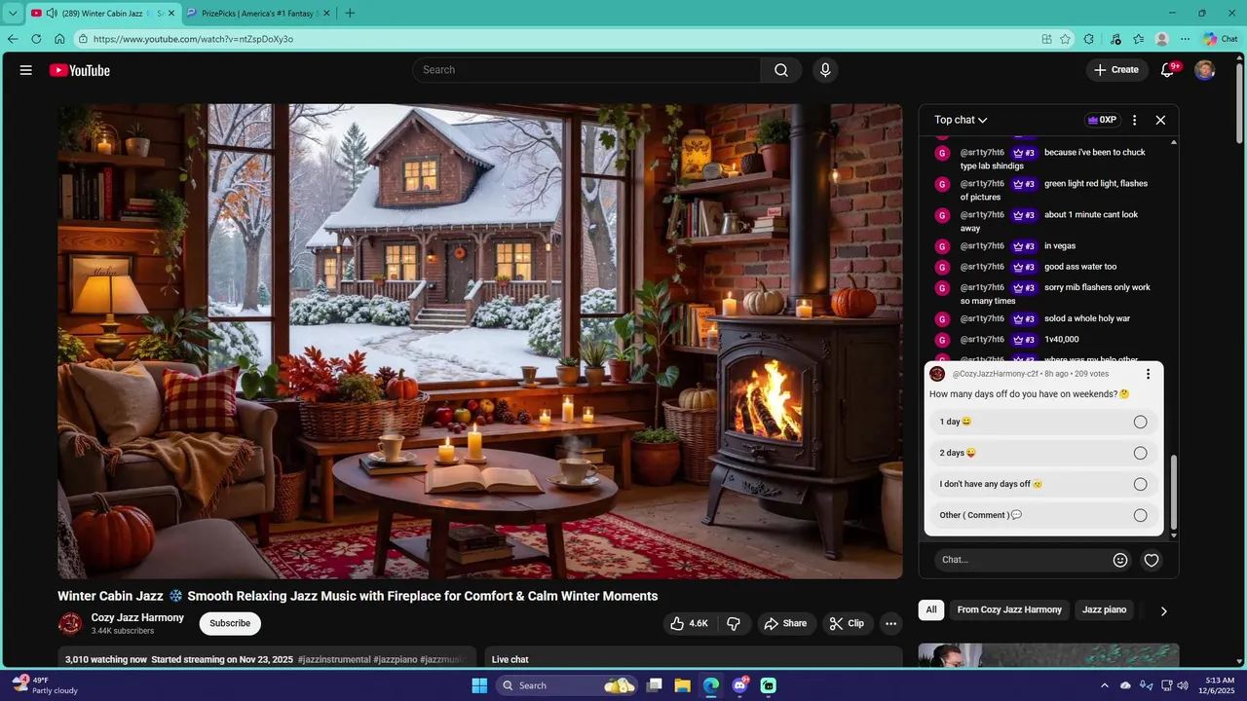This screenshot has height=701, width=1247.
Task: Like the video with thumbs up
Action: pos(689,623)
